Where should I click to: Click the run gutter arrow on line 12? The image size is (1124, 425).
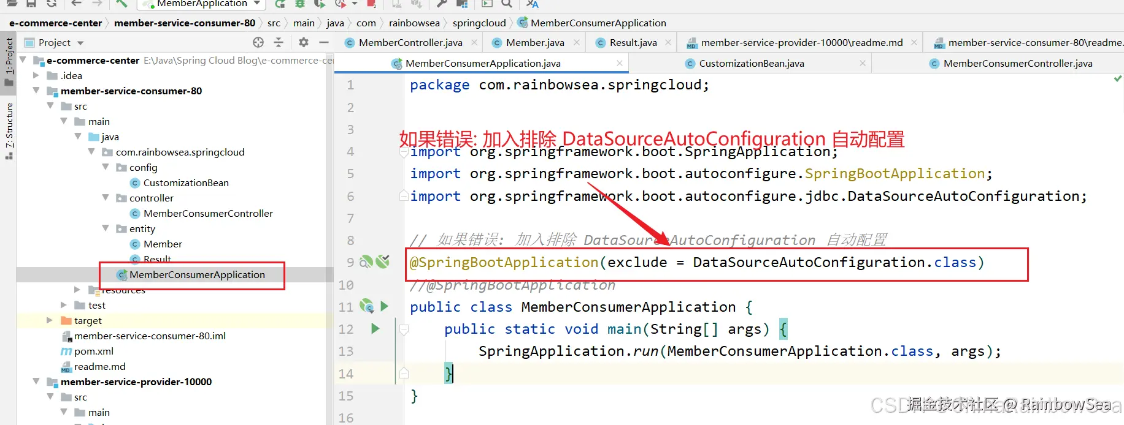point(375,329)
